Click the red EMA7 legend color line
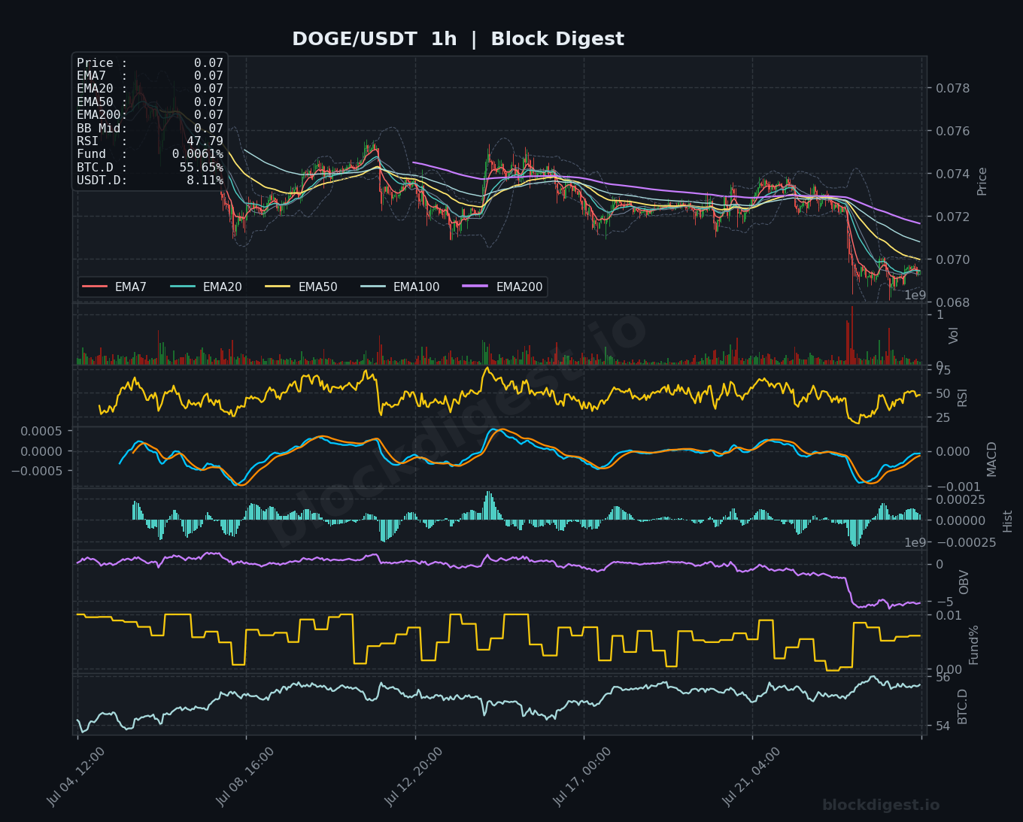The height and width of the screenshot is (822, 1023). pos(95,287)
